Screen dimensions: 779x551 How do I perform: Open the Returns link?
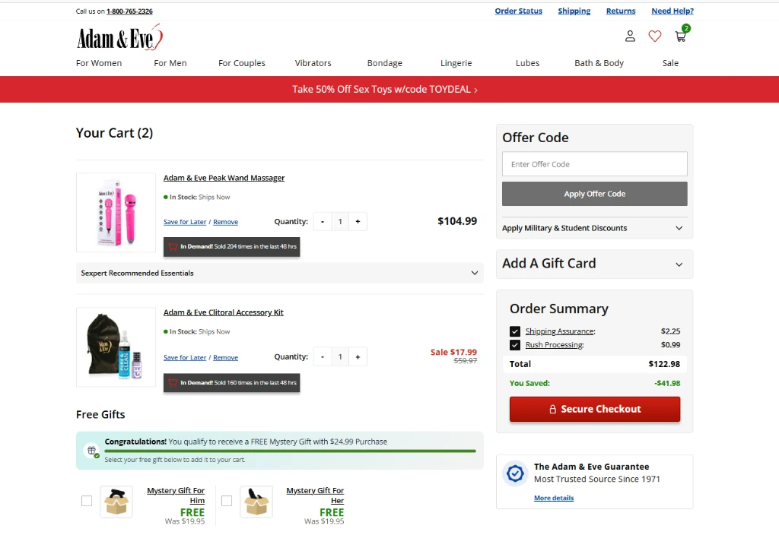(x=621, y=11)
